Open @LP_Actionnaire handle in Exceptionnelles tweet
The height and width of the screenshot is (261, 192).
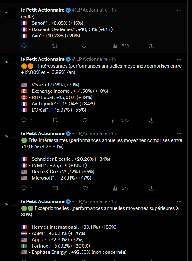(90, 201)
